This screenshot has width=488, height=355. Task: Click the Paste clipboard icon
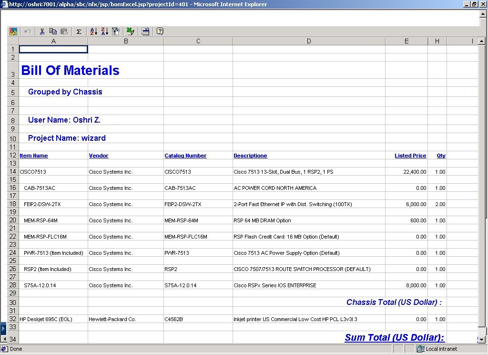(x=64, y=31)
